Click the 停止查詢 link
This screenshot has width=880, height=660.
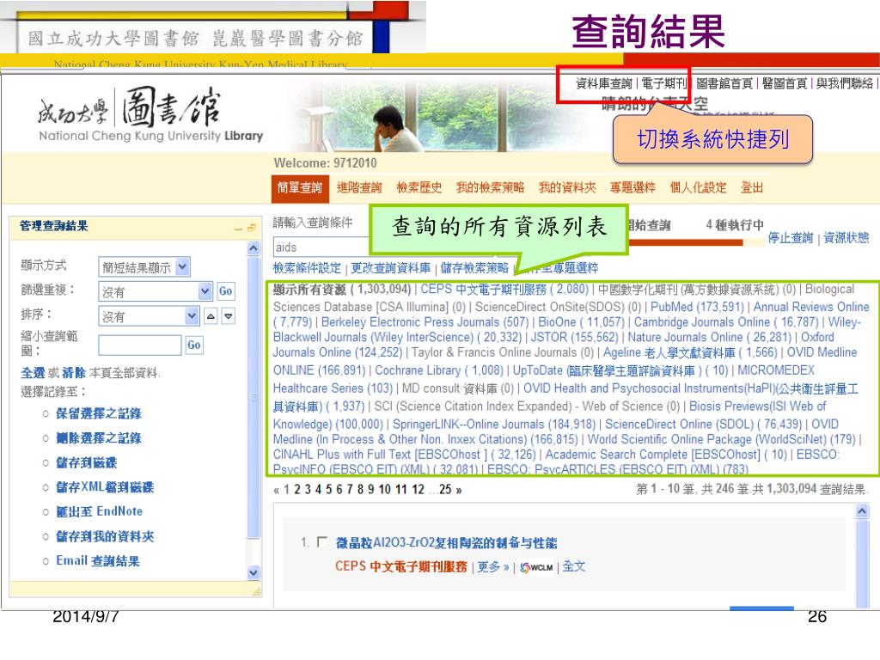(x=791, y=238)
